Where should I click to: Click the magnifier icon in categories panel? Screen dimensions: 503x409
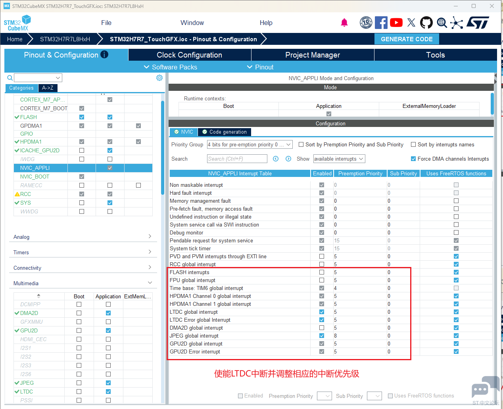tap(10, 78)
